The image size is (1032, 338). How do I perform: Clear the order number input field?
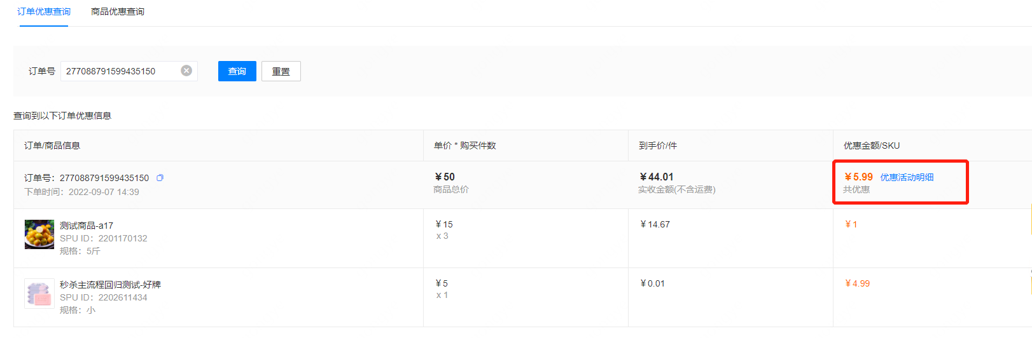(x=186, y=71)
